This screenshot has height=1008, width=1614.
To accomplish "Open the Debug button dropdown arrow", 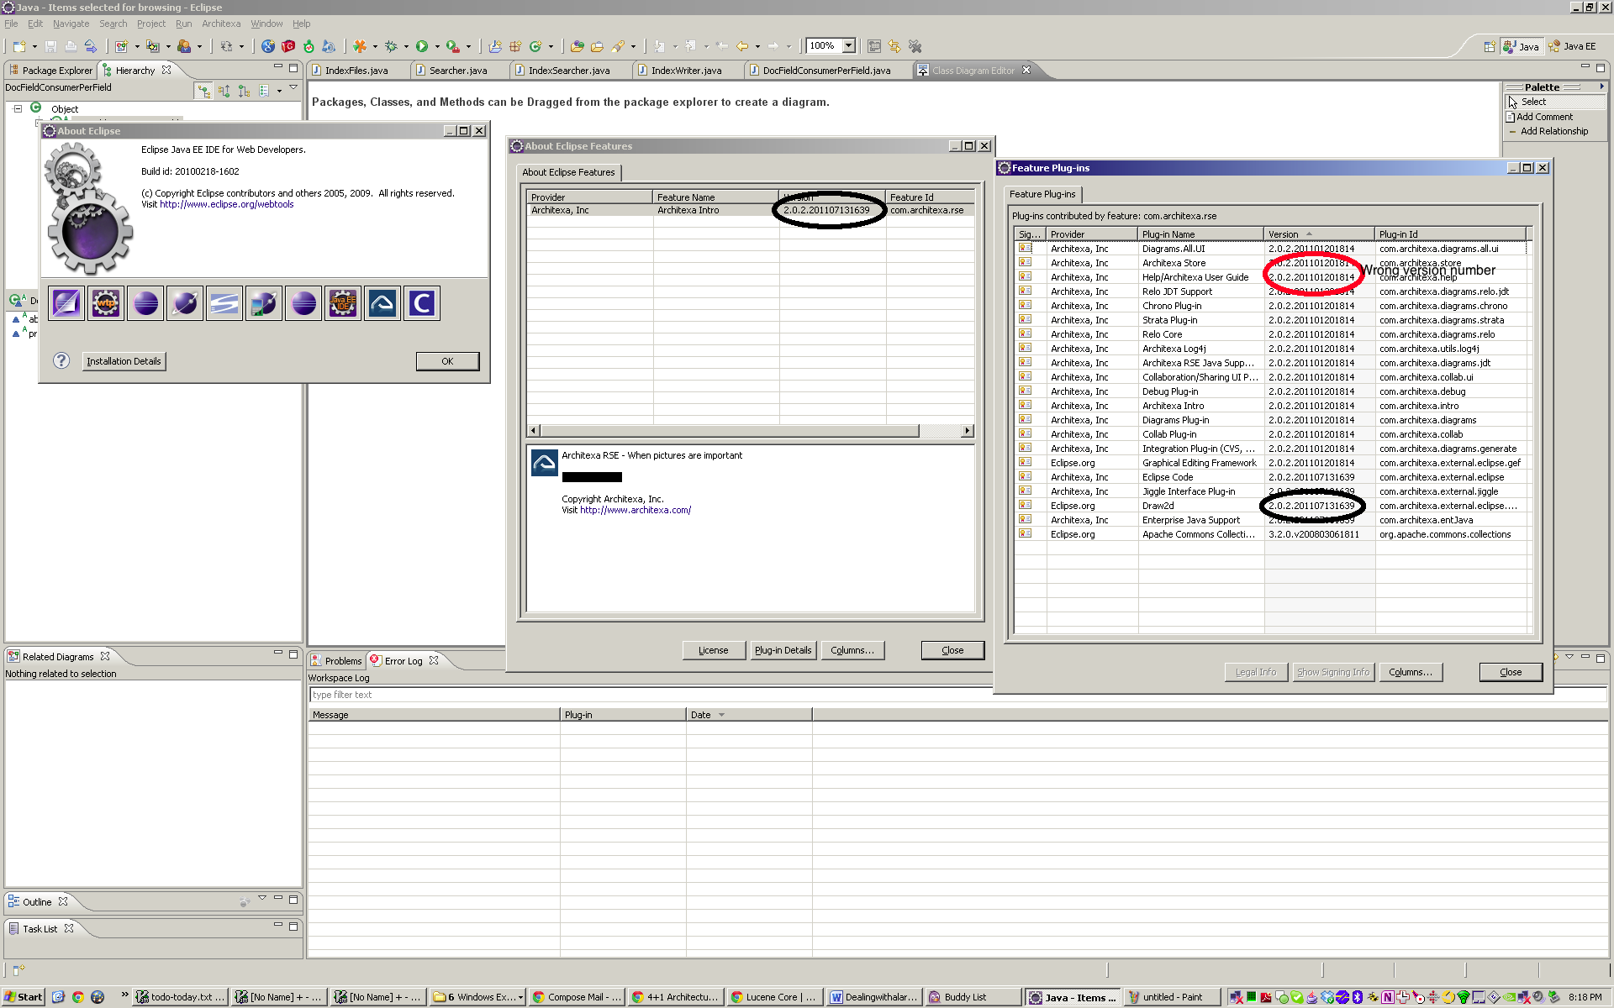I will [x=406, y=46].
